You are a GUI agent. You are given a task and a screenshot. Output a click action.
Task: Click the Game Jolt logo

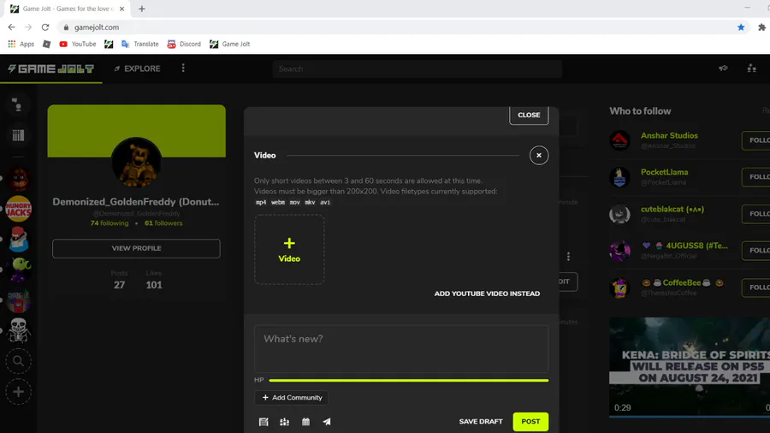click(x=51, y=68)
